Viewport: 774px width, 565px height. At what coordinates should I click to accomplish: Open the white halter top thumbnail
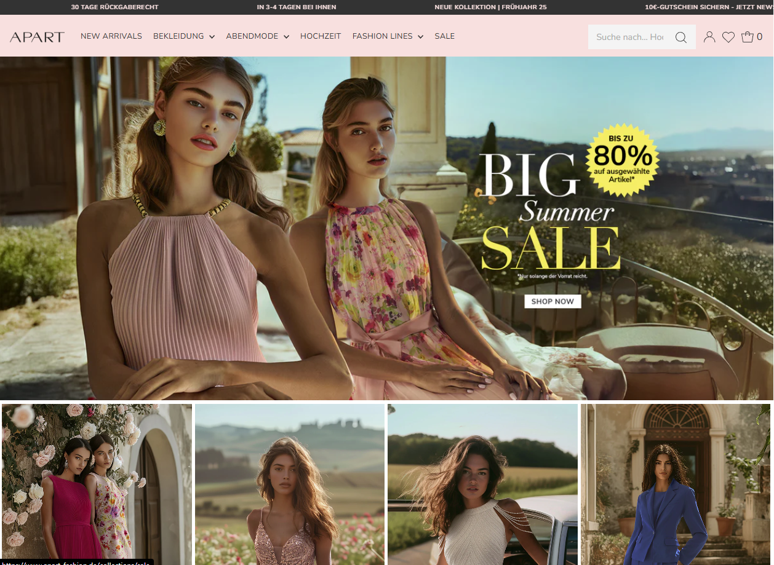click(x=482, y=484)
